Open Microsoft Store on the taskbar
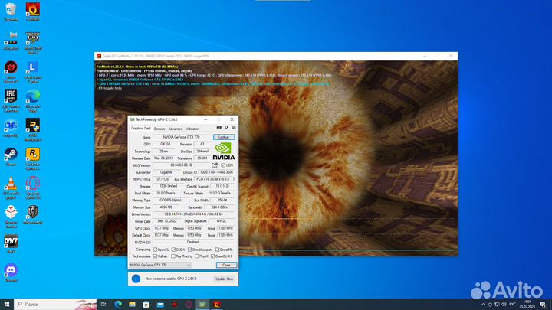This screenshot has height=310, width=552. [146, 304]
